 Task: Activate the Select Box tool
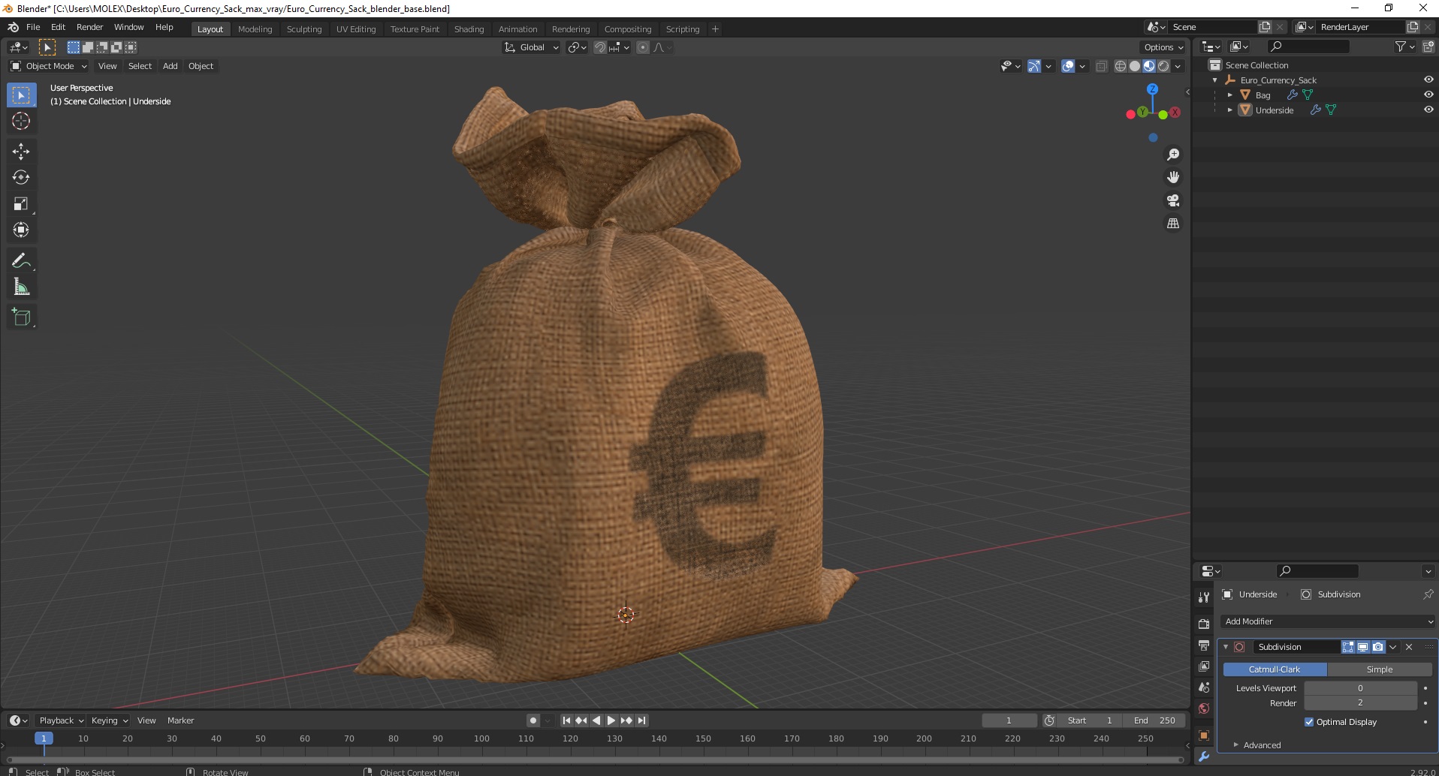[x=21, y=95]
